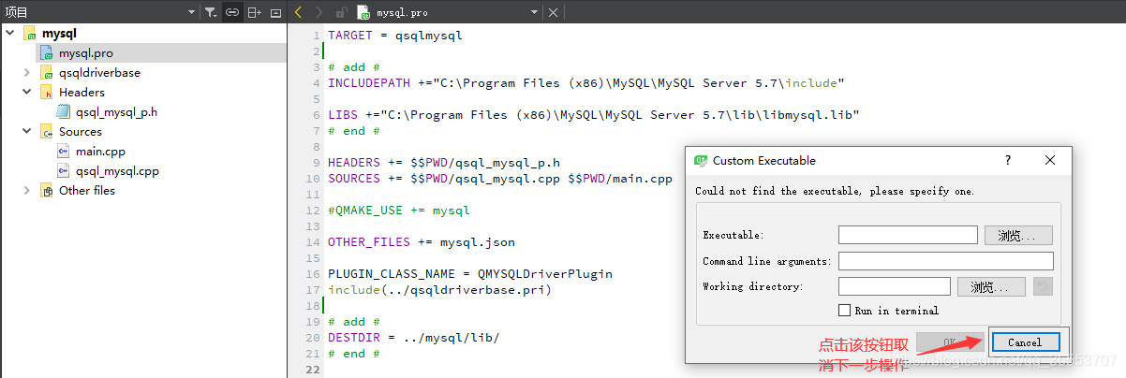Viewport: 1126px width, 378px height.
Task: Reset the working directory to default
Action: pos(1043,286)
